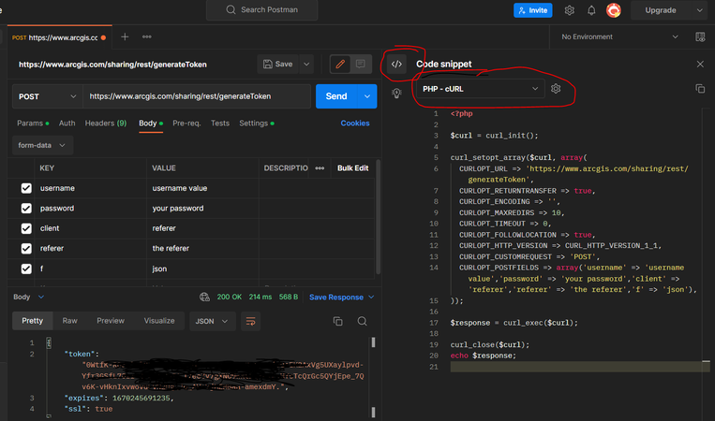Switch to the Tests tab
715x421 pixels.
220,123
